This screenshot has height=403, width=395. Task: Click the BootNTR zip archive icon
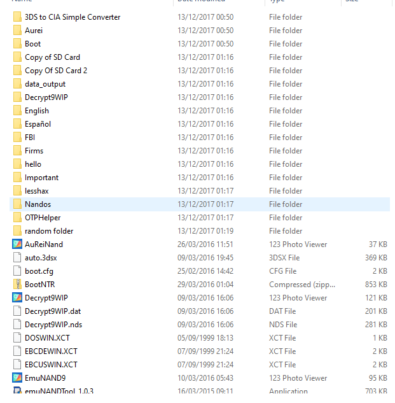17,284
